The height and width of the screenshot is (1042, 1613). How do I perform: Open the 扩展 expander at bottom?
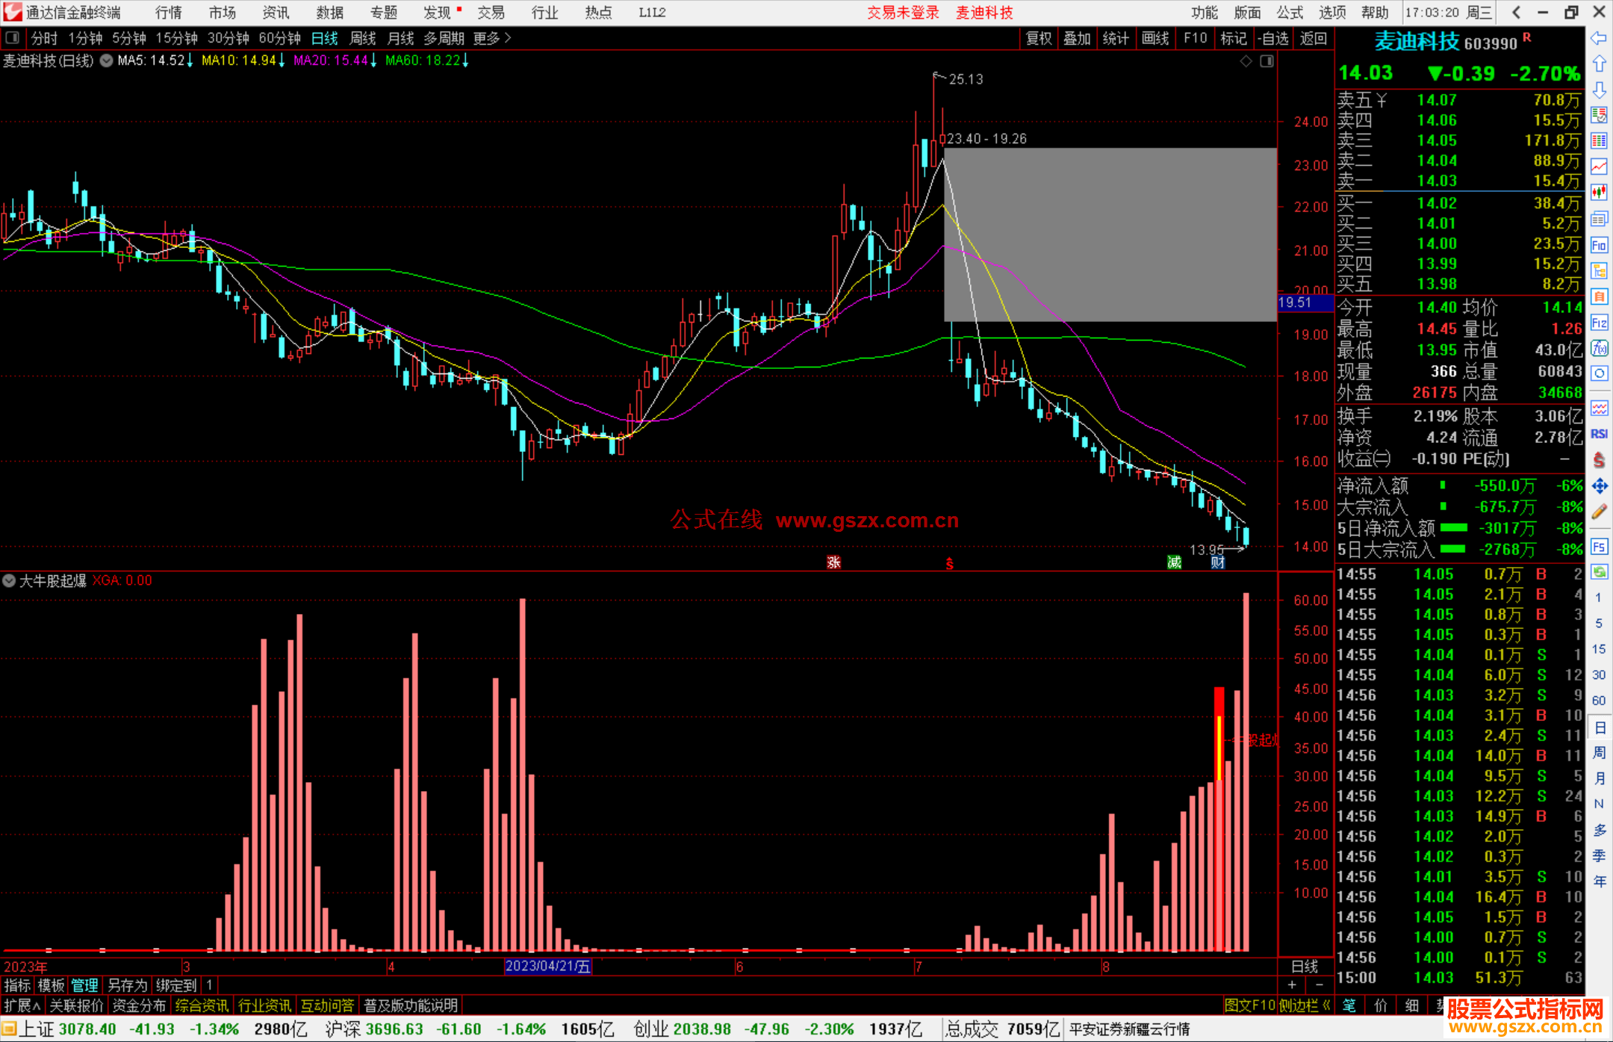22,1005
